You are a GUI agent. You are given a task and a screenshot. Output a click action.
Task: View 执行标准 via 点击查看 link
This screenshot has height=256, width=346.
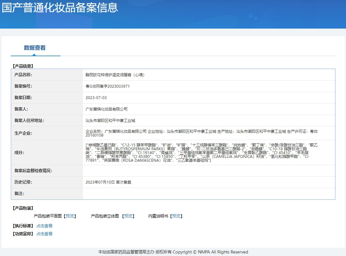click(44, 226)
